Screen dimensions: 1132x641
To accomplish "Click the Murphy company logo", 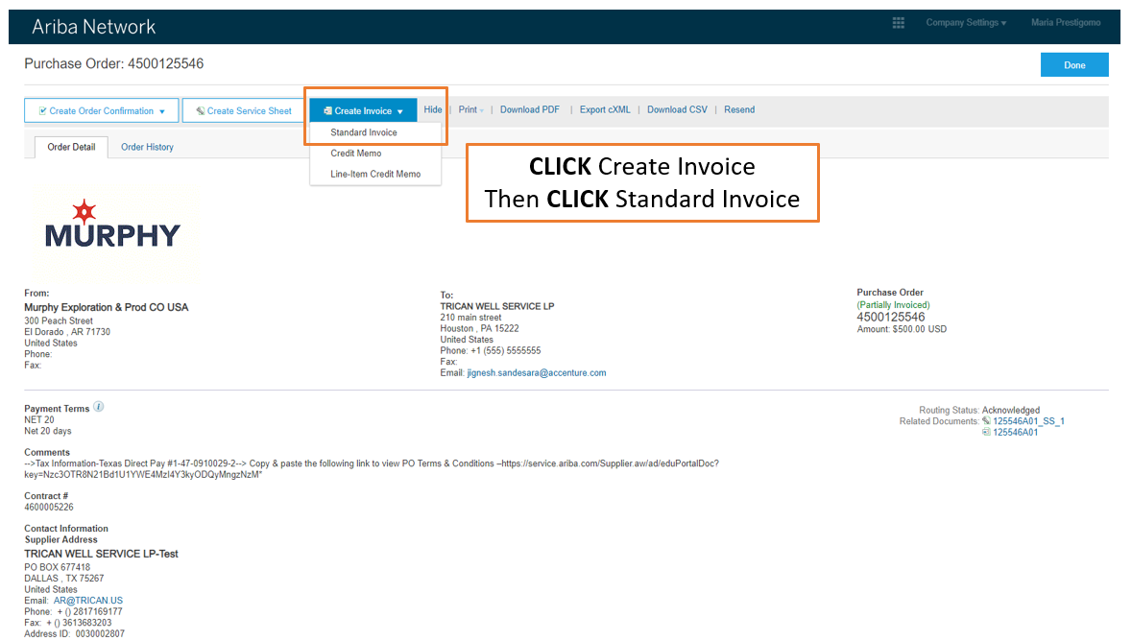I will [x=112, y=225].
